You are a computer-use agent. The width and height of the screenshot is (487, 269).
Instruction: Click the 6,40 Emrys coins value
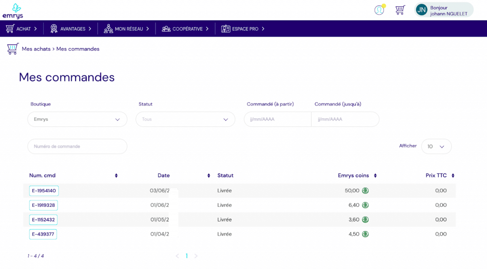click(354, 205)
